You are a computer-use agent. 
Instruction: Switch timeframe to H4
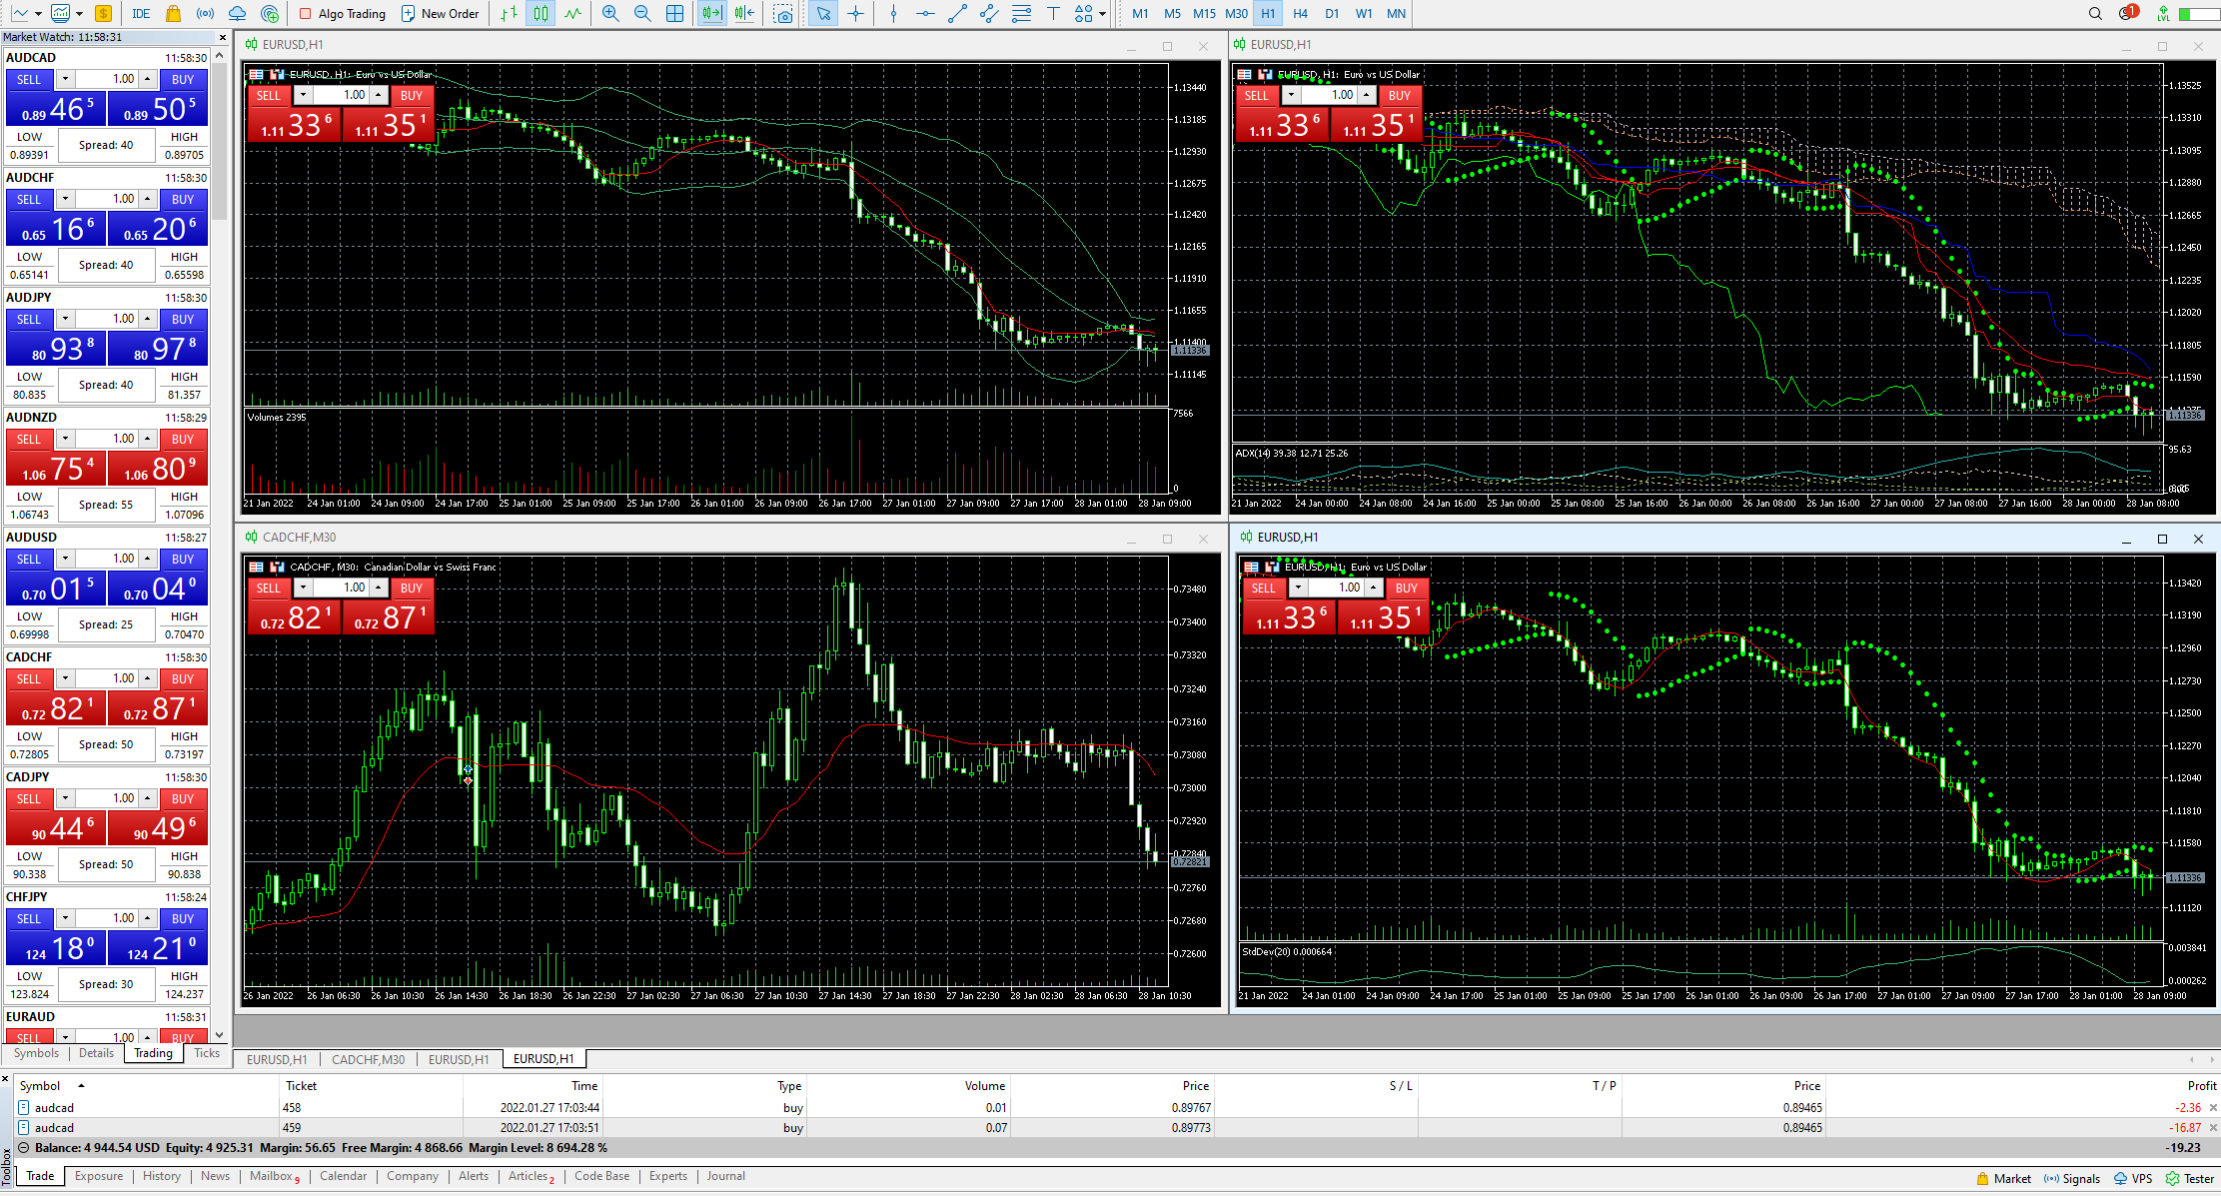pyautogui.click(x=1300, y=14)
